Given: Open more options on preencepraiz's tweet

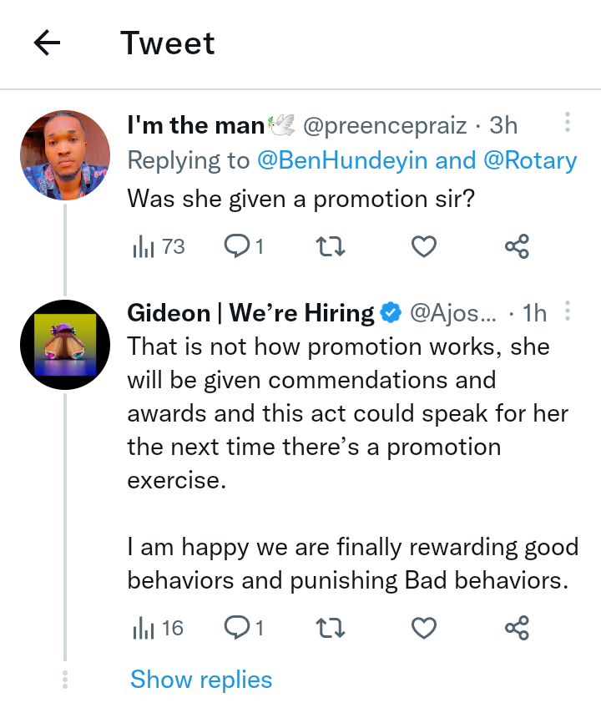Looking at the screenshot, I should pyautogui.click(x=568, y=124).
